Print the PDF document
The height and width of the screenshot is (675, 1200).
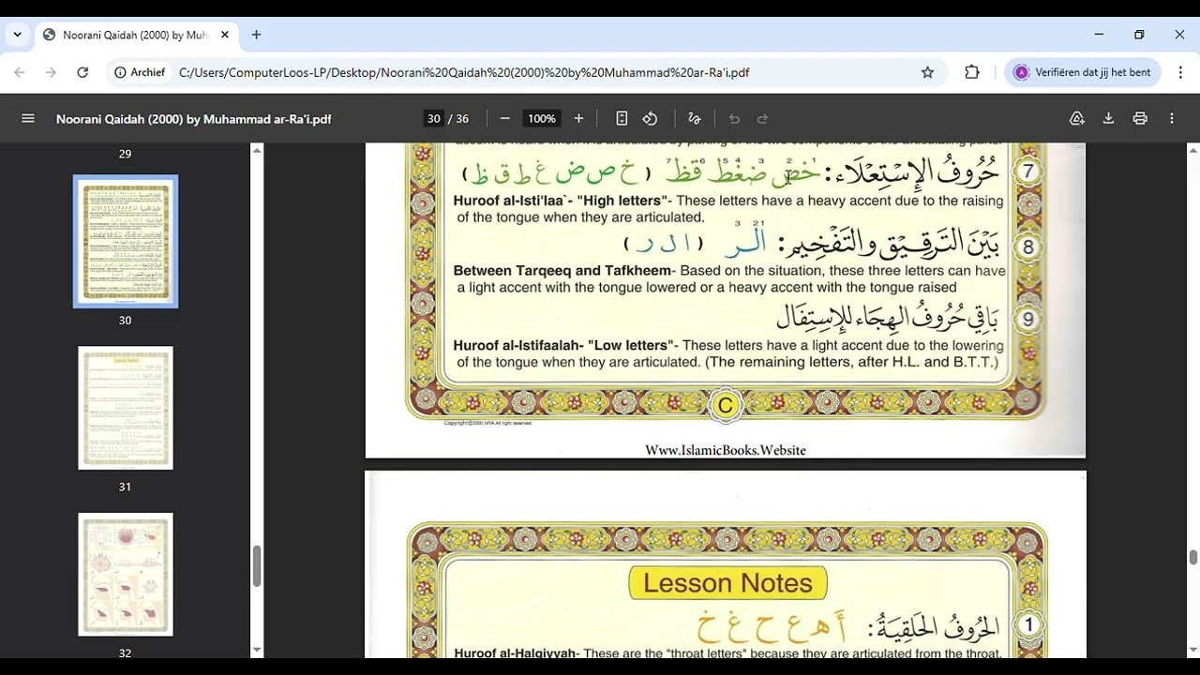click(1140, 119)
